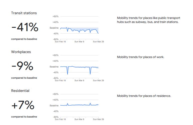Click the public transport hubs description text
The height and width of the screenshot is (125, 193).
coord(148,20)
